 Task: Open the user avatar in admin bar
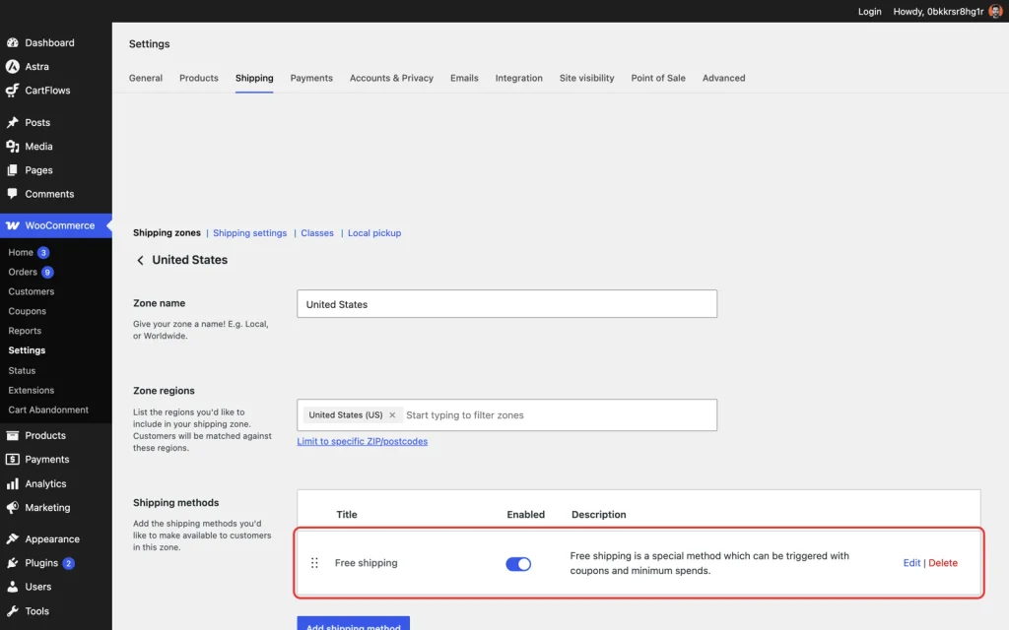(995, 12)
